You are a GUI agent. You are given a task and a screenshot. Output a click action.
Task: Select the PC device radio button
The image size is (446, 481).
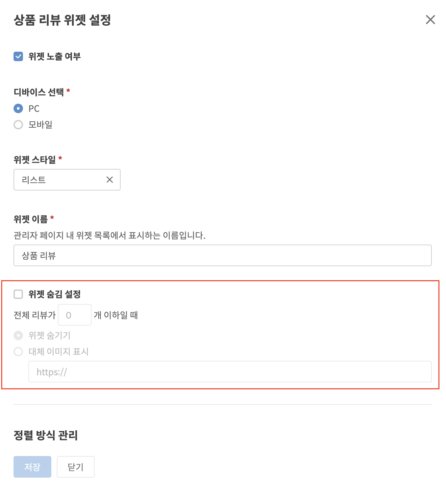18,108
